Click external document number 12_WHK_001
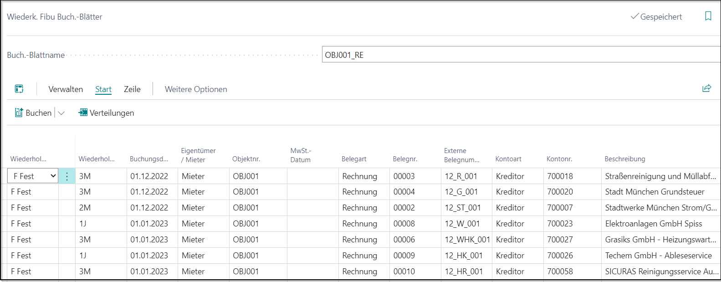 467,240
